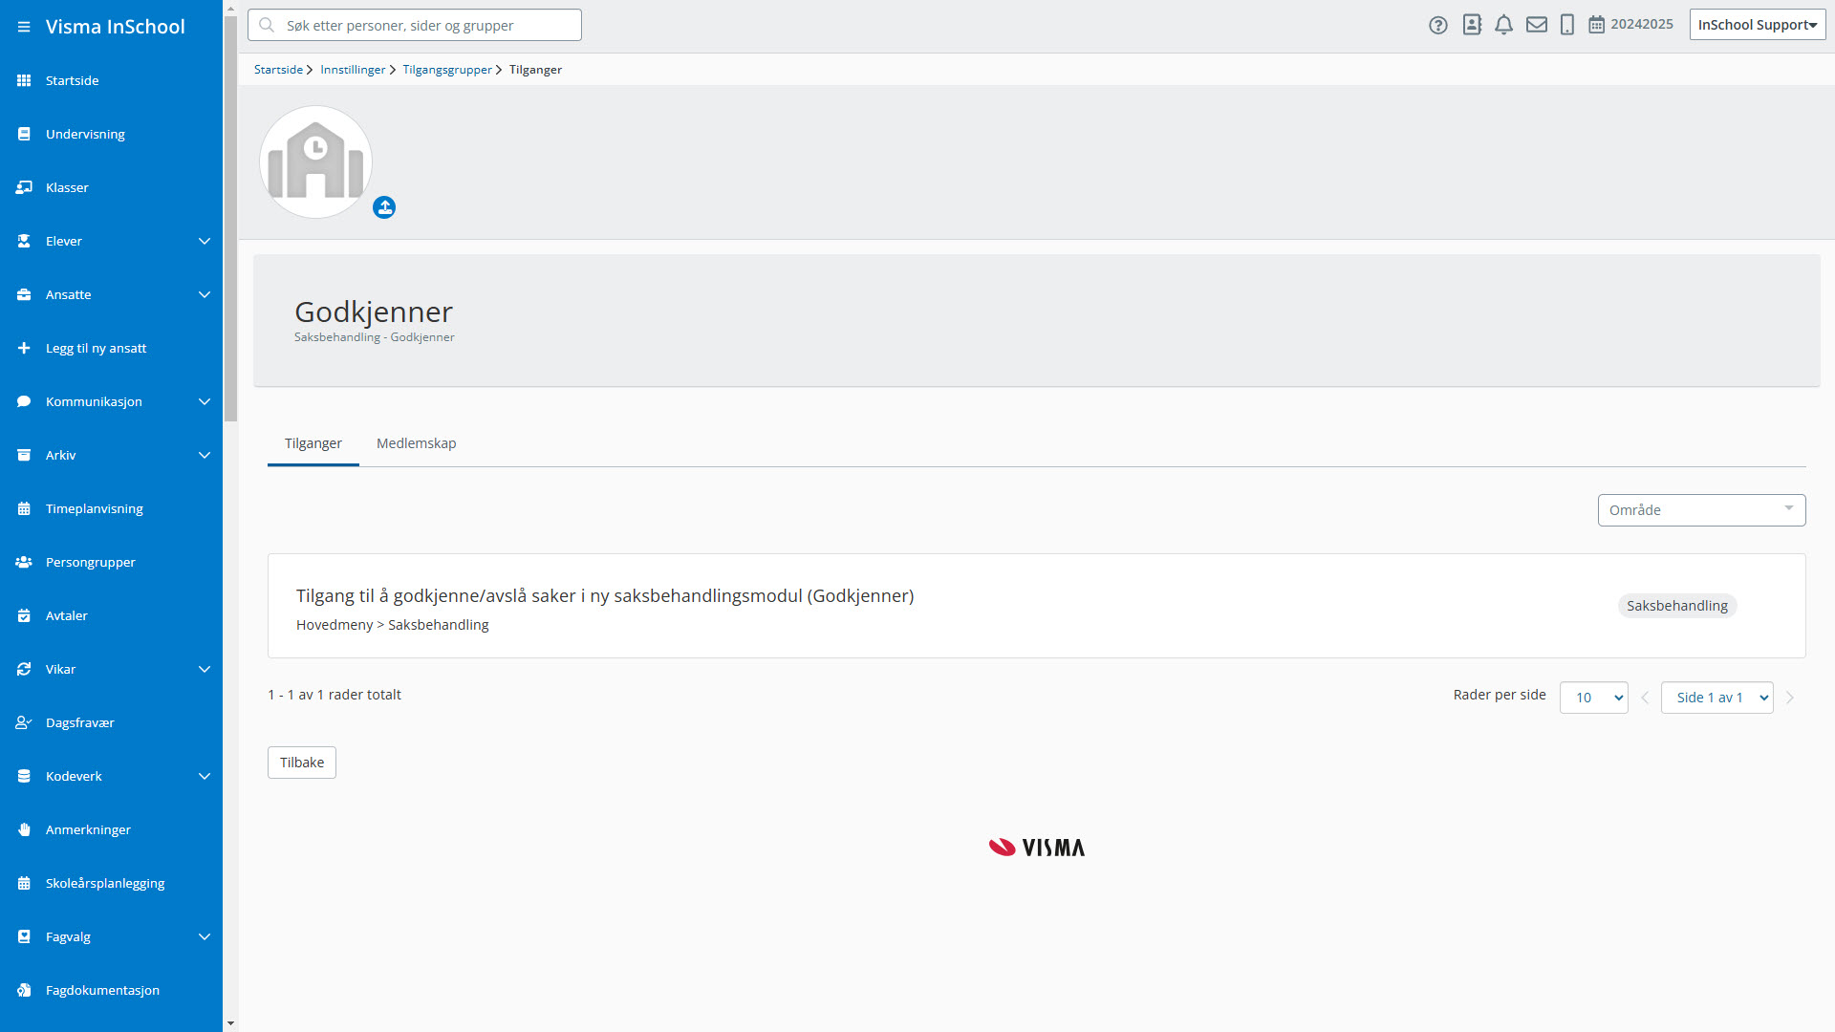Click the hamburger menu icon

pyautogui.click(x=24, y=27)
